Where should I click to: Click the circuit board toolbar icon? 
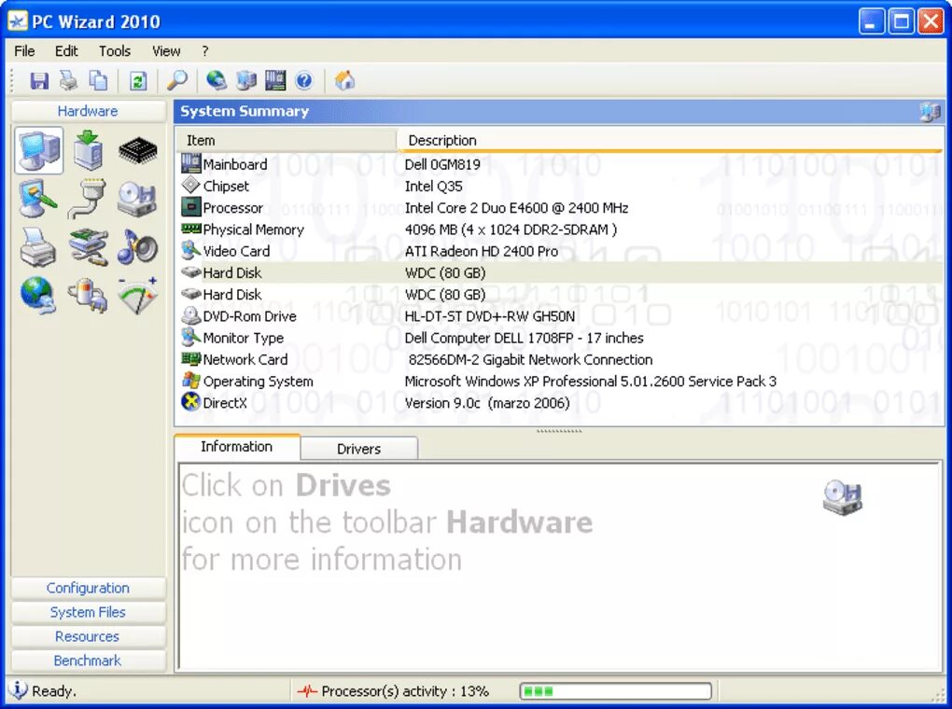click(275, 80)
